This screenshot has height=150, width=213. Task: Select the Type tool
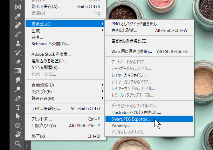(x=18, y=107)
